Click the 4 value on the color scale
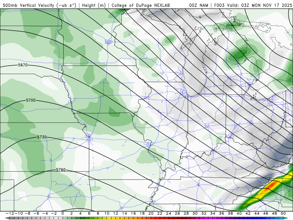 [80, 213]
